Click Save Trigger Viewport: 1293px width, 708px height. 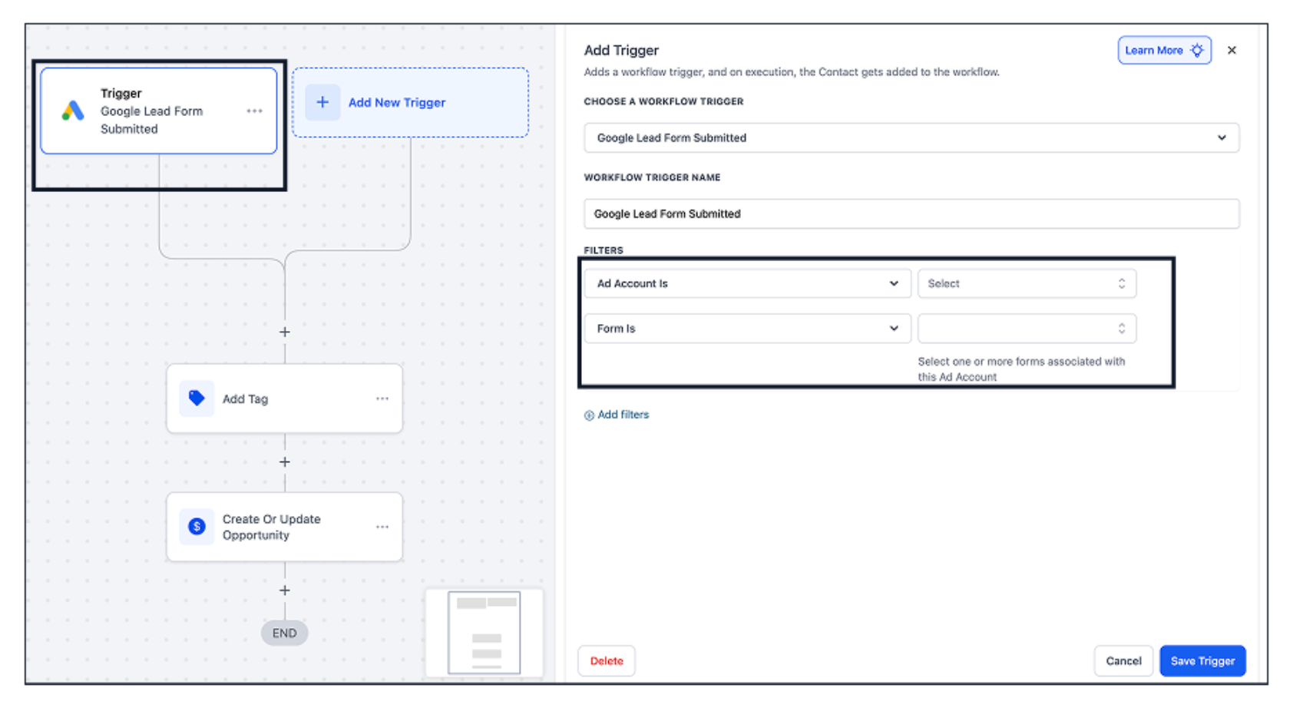(1202, 660)
